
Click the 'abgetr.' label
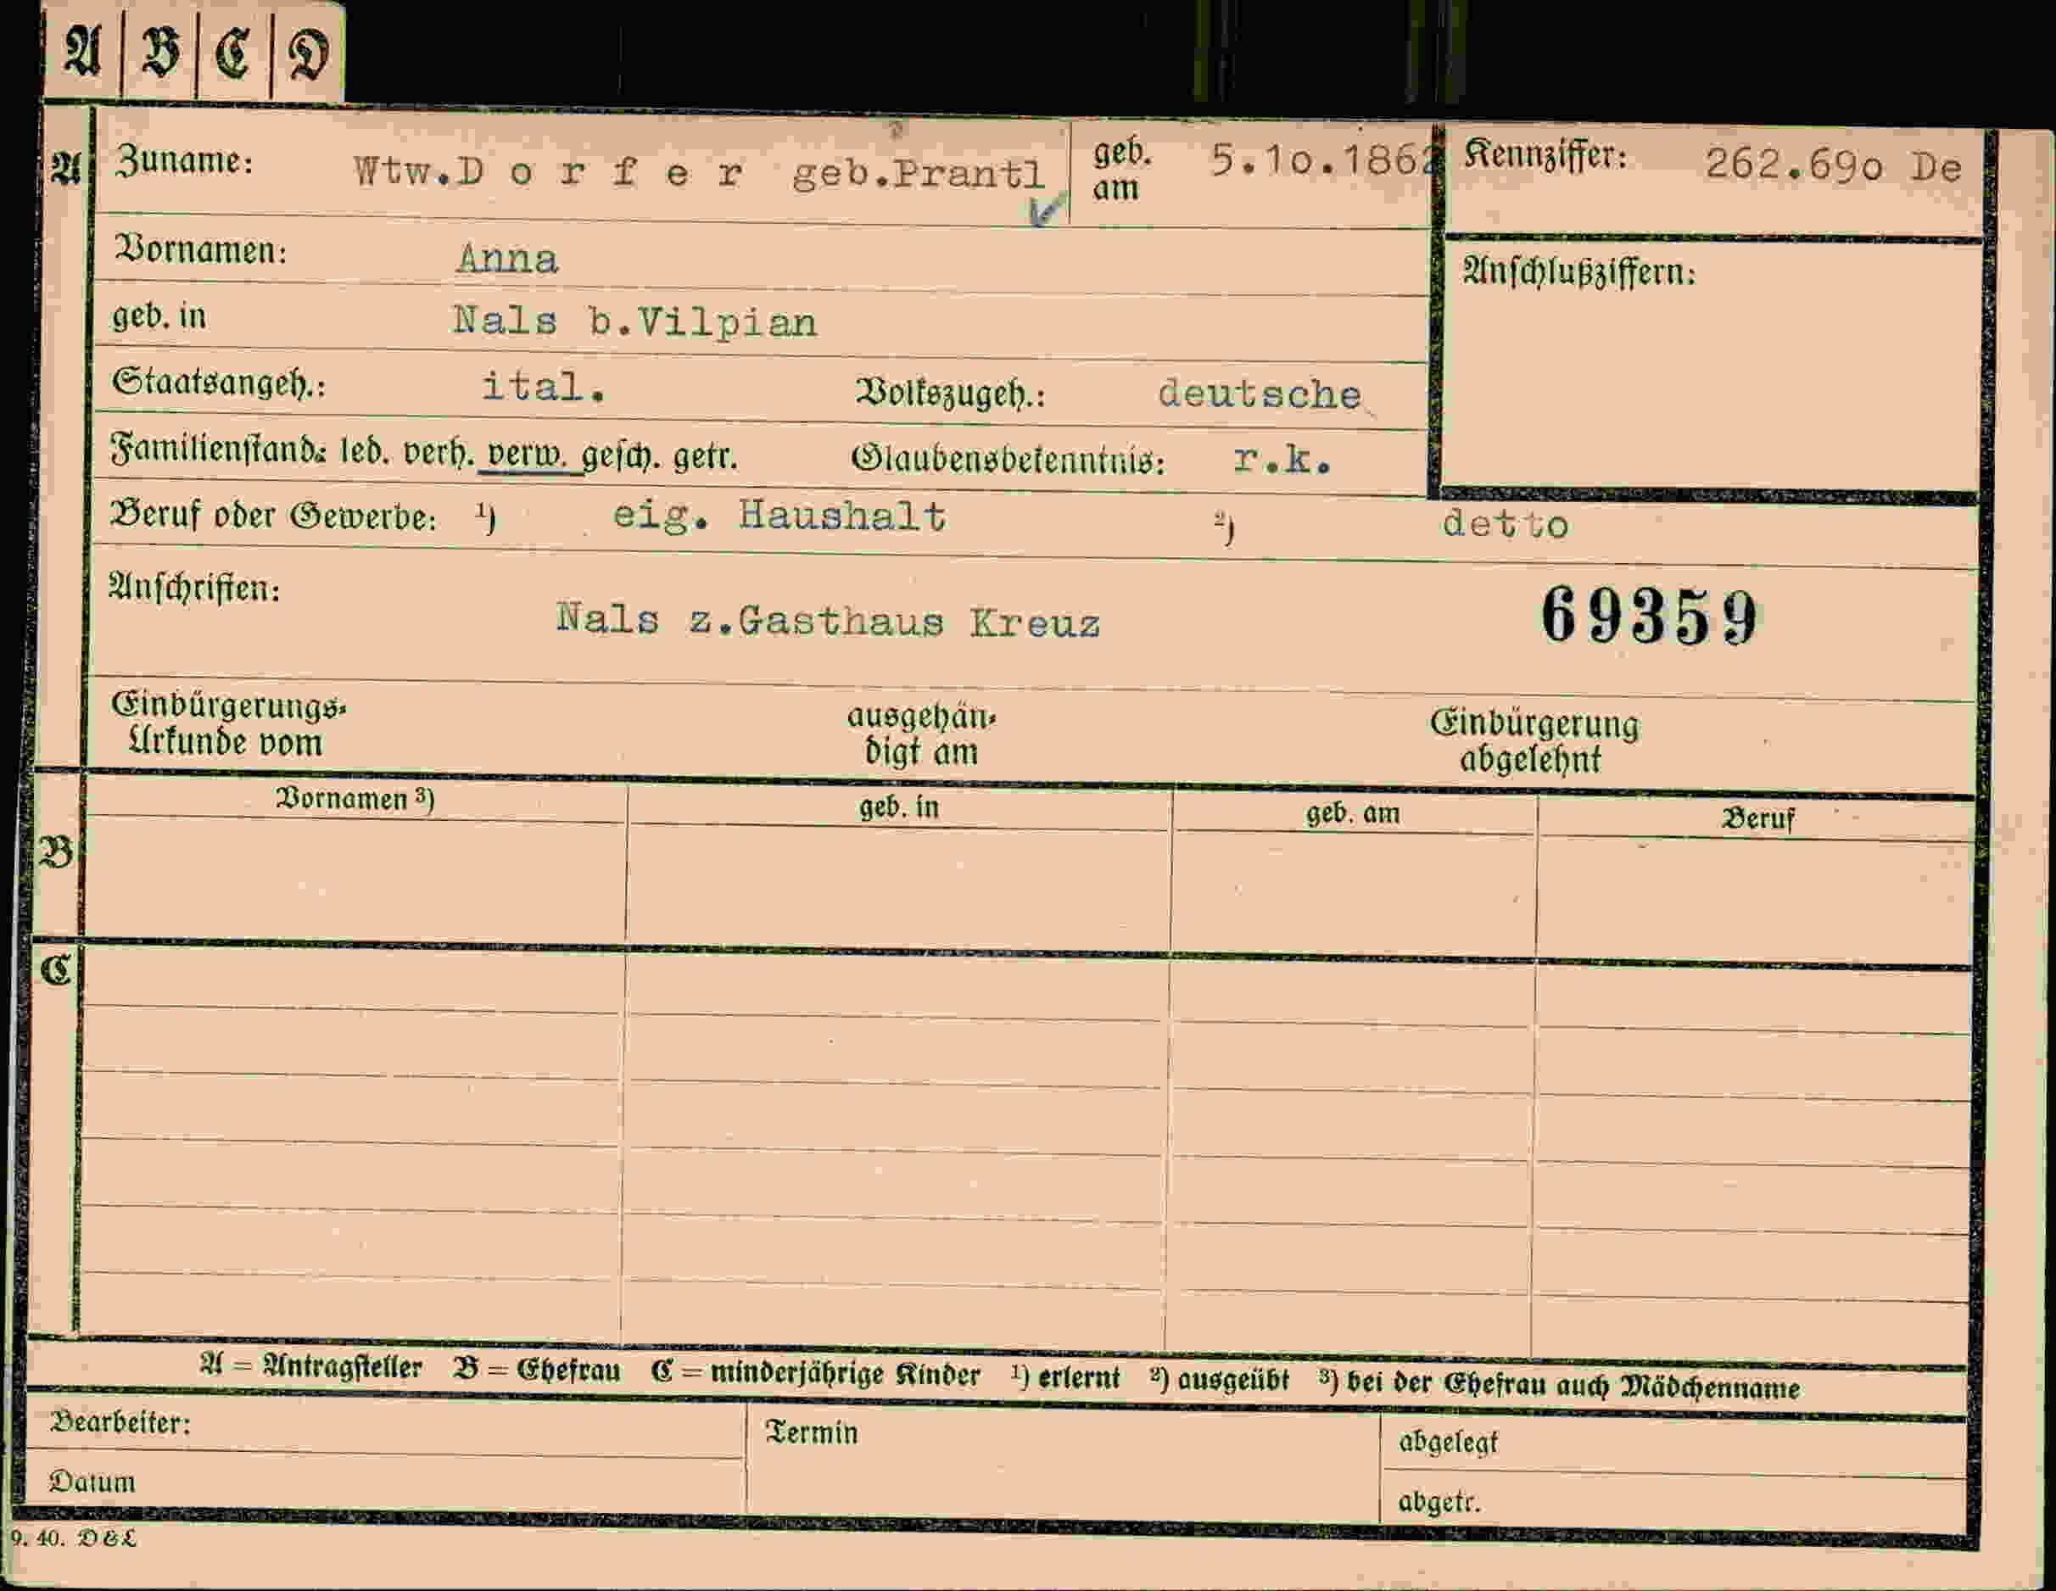pos(1439,1502)
